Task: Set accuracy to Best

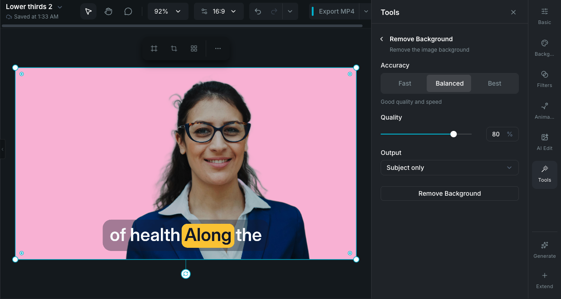Action: [x=494, y=83]
